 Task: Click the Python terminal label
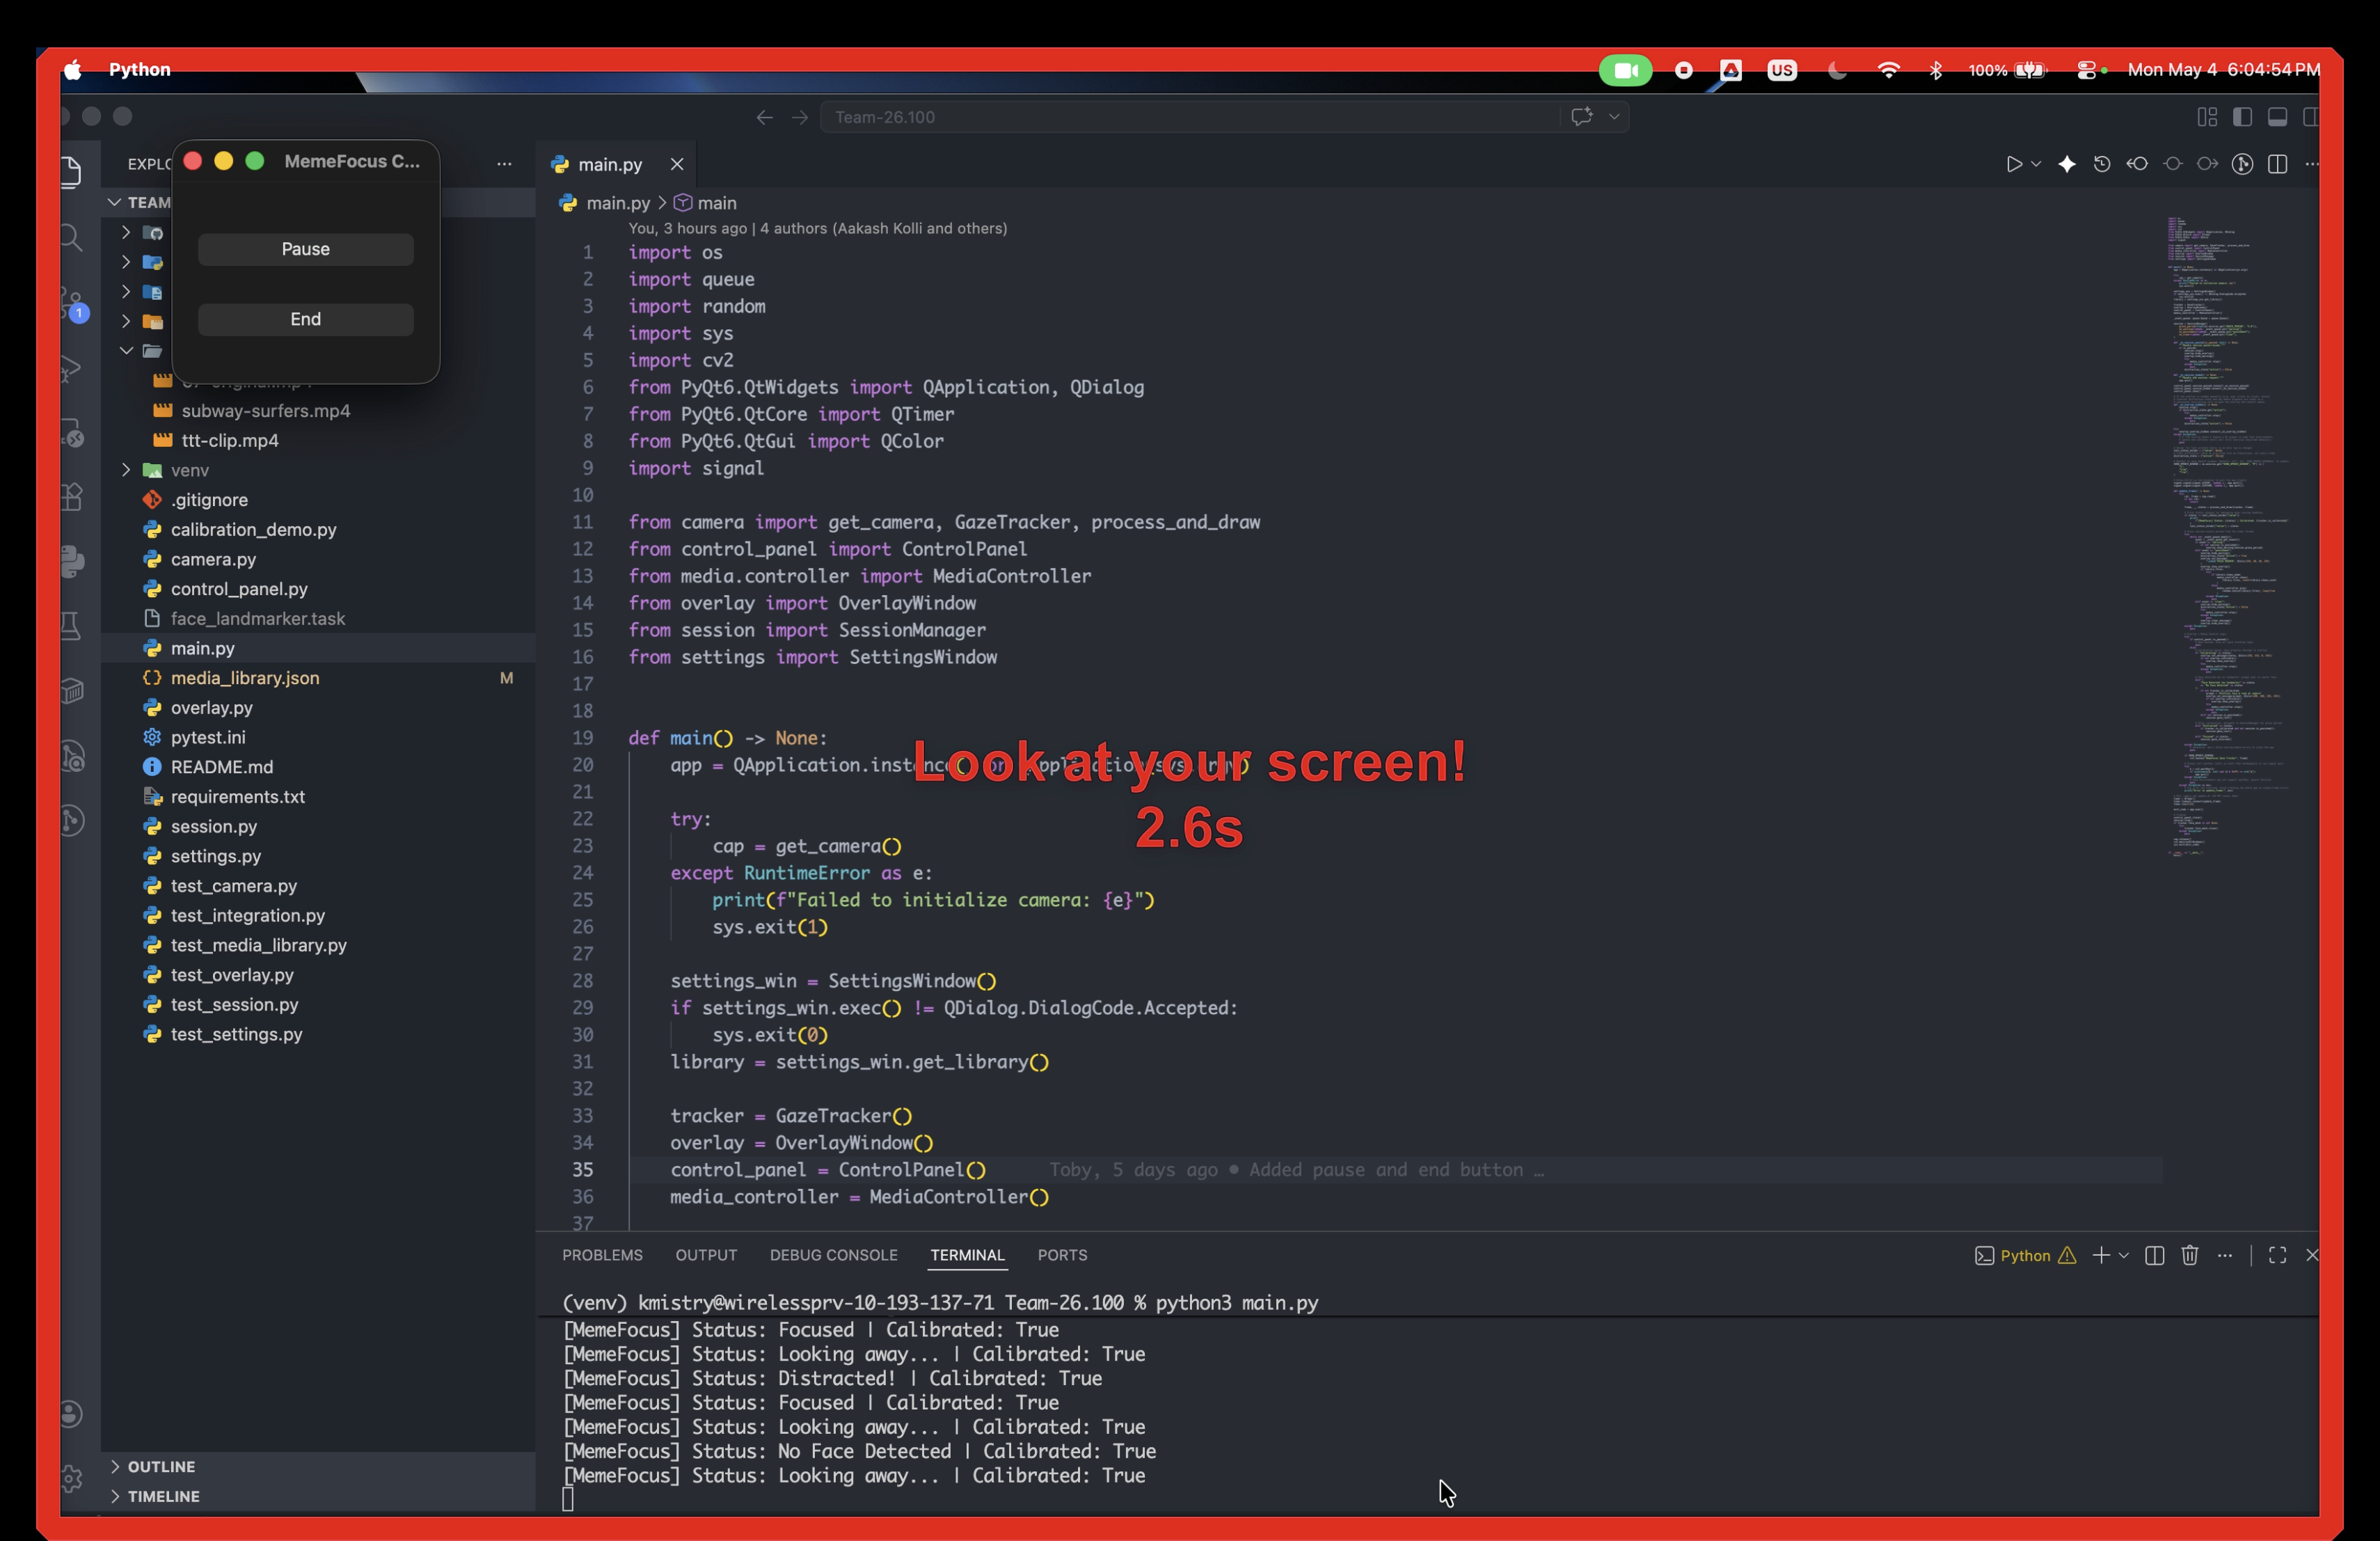(x=2025, y=1256)
